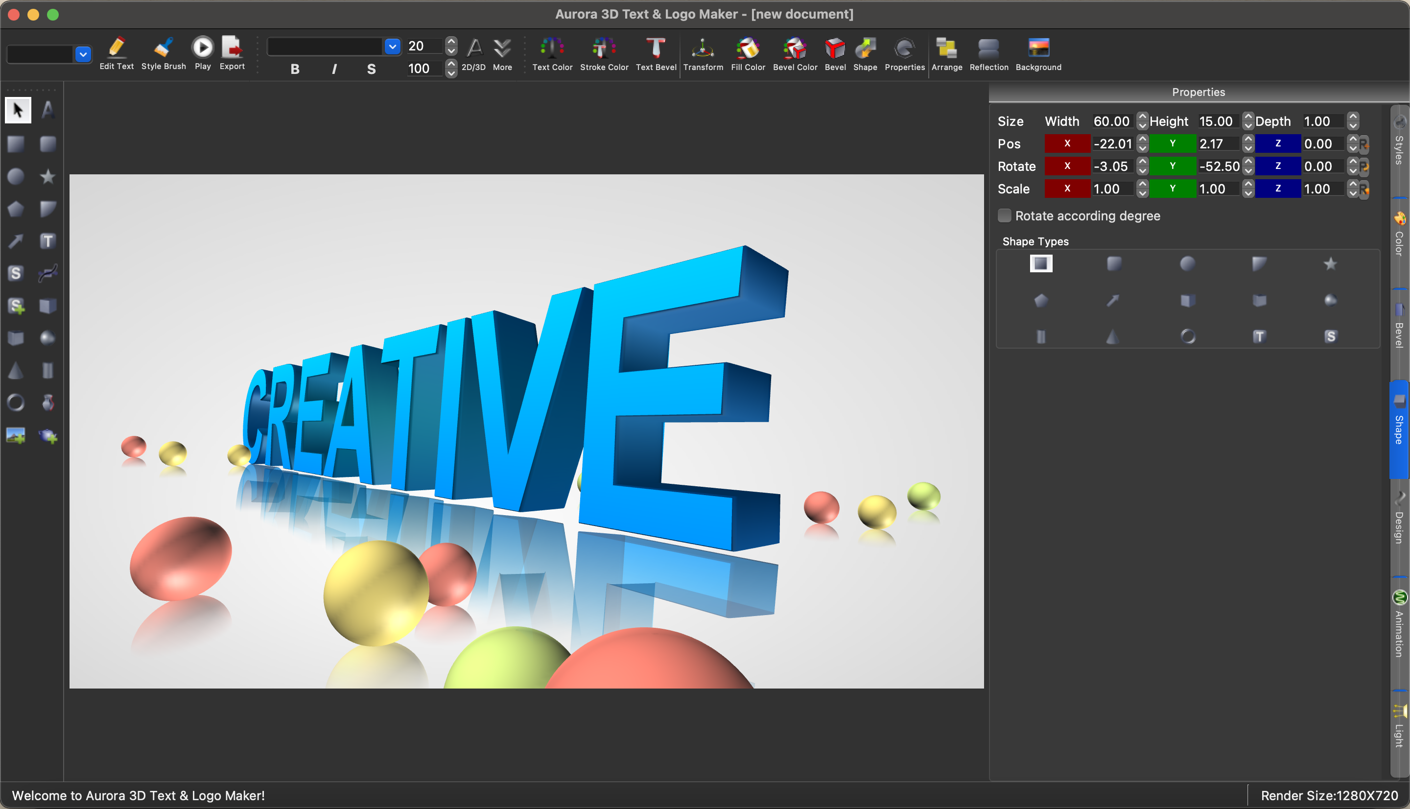Choose the circle shape type in Shape Types
This screenshot has height=809, width=1410.
[1187, 264]
